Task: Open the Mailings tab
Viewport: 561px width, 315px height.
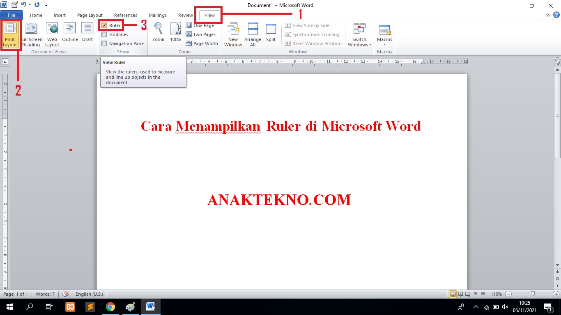Action: [158, 15]
